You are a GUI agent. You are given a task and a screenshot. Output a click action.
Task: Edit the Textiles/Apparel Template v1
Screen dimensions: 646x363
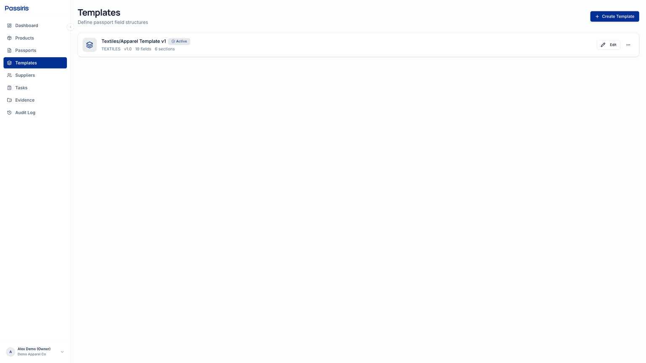coord(608,45)
